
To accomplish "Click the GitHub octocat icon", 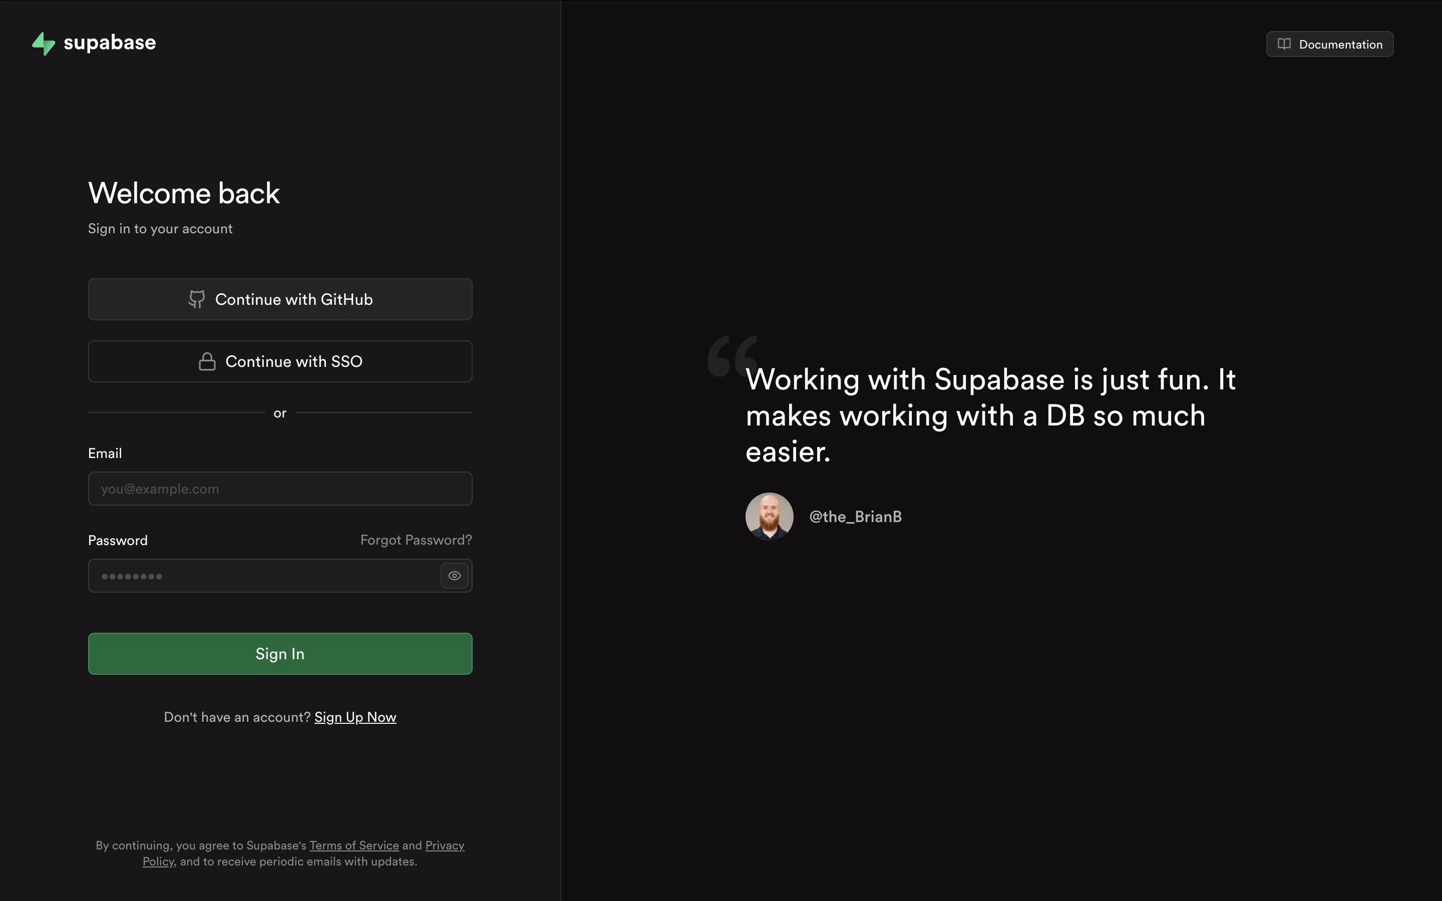I will click(197, 299).
